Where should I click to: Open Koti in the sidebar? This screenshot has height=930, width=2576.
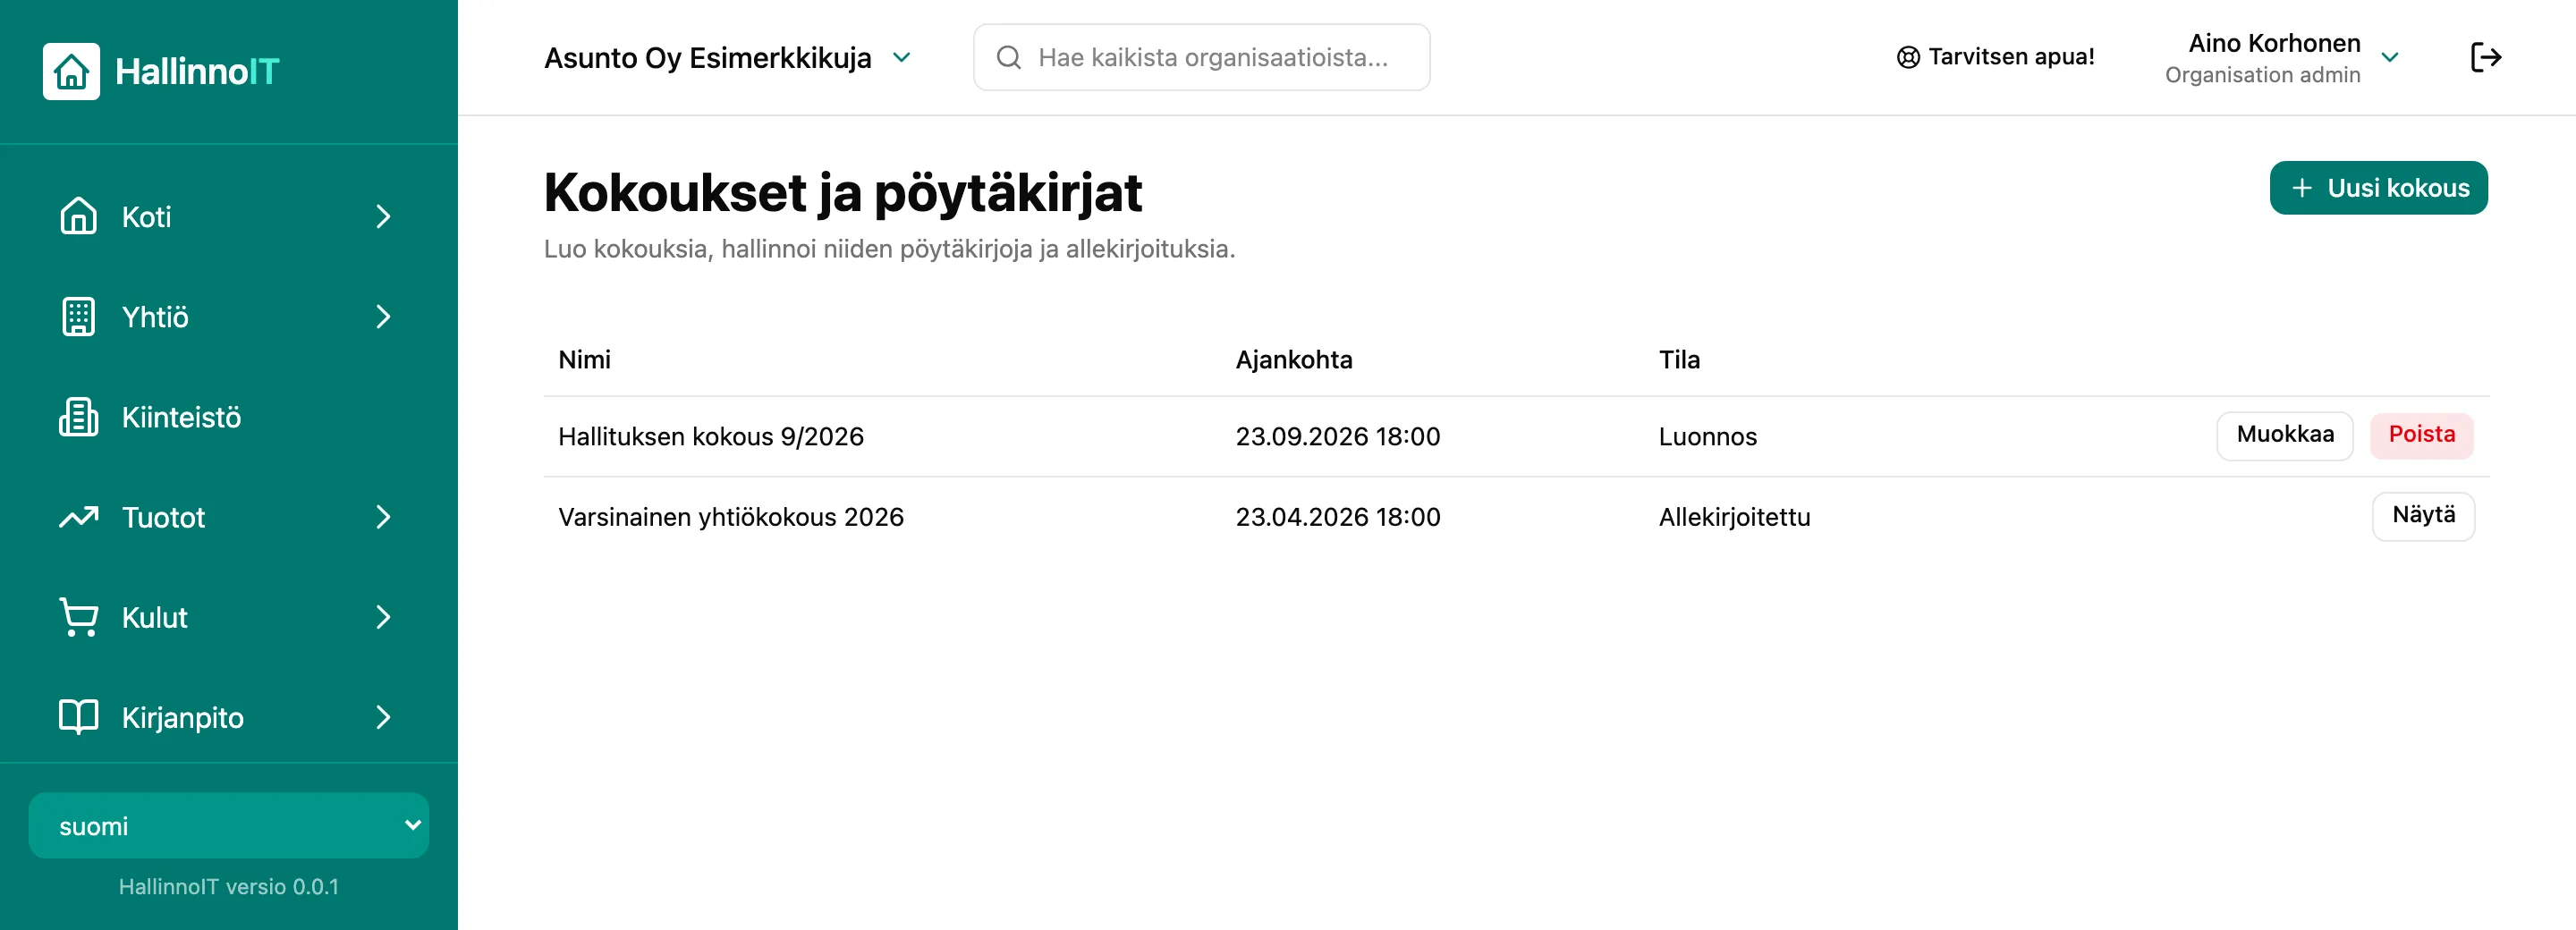[x=228, y=216]
